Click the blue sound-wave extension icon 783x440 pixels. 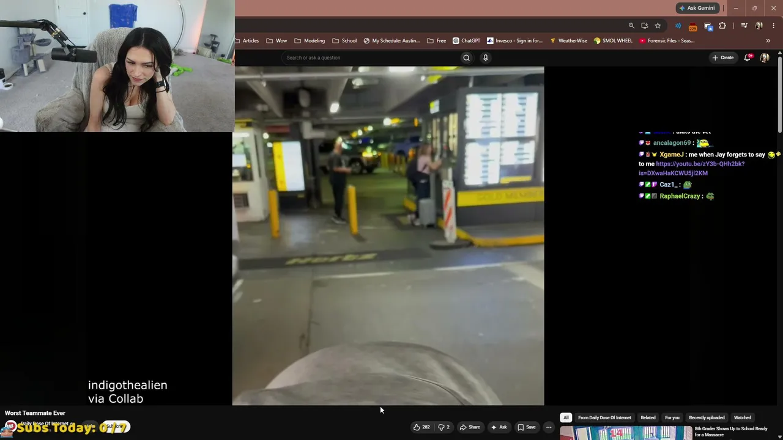(678, 26)
